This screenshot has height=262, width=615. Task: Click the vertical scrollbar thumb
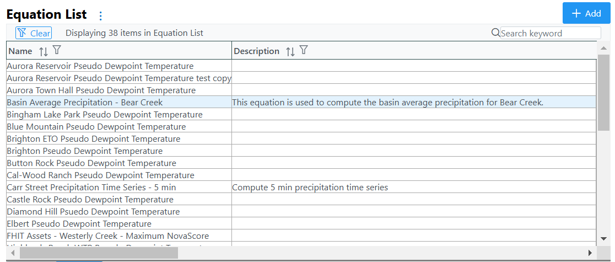pos(603,92)
